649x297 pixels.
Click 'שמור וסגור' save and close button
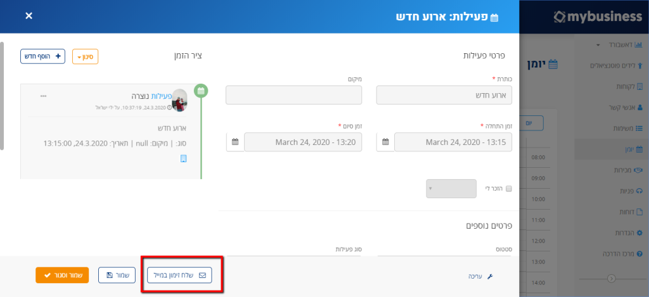(62, 275)
